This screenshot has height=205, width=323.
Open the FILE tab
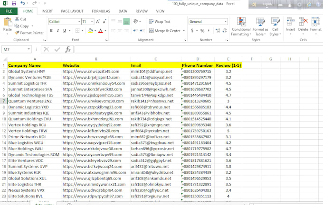[x=9, y=11]
